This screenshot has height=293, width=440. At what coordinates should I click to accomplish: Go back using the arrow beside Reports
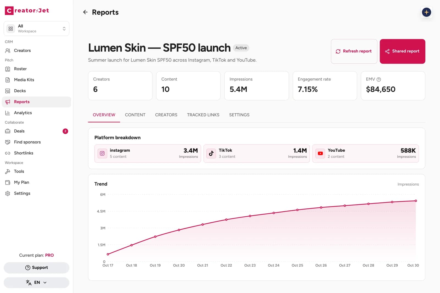[85, 12]
